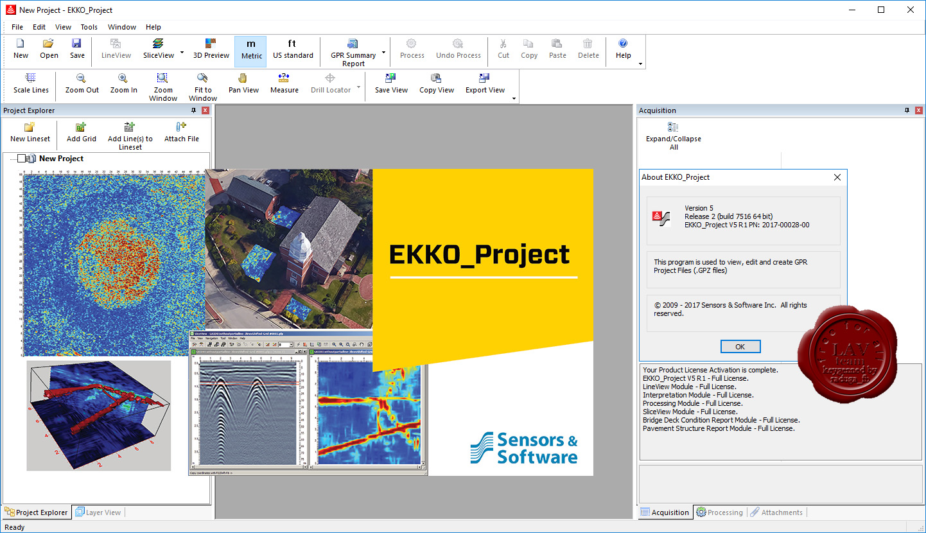Open a project file with Open icon
Screen dimensions: 926x533
[x=49, y=48]
